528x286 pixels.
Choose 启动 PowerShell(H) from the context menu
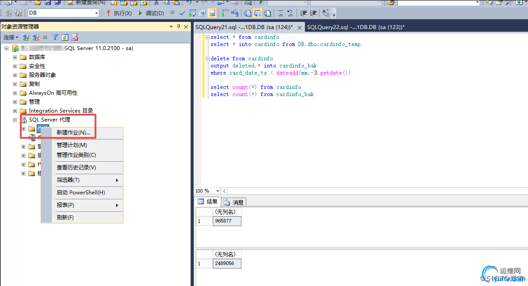click(82, 193)
